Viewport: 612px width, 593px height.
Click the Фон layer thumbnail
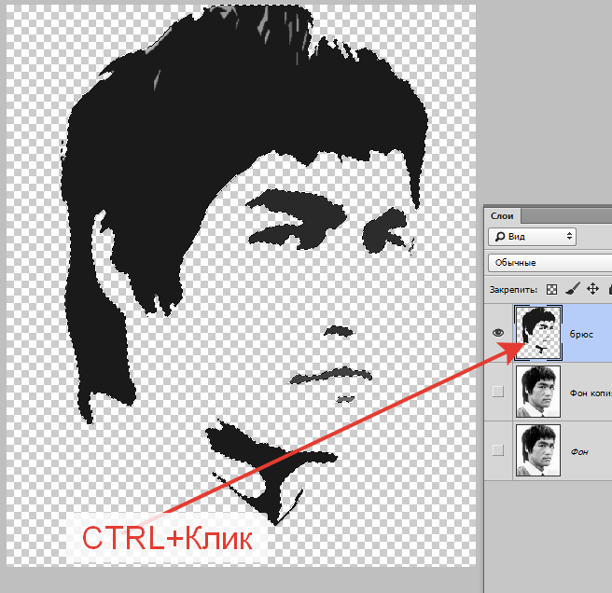(x=538, y=450)
